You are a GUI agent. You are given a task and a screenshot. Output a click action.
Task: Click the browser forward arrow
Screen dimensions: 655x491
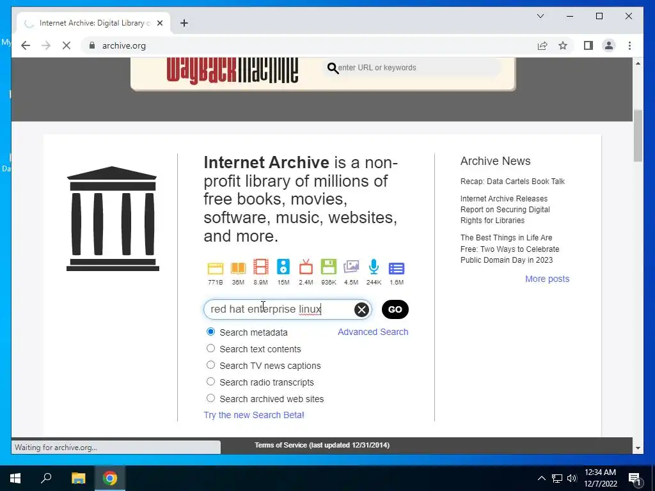click(46, 45)
